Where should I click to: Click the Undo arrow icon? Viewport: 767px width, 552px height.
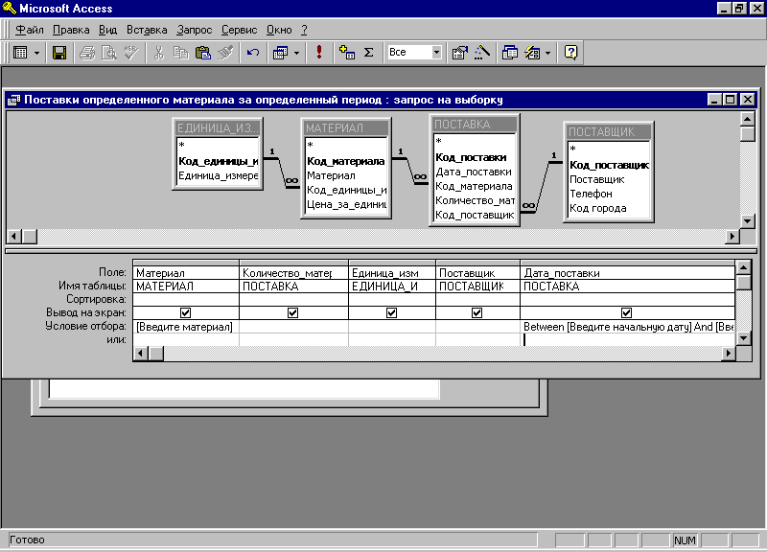pyautogui.click(x=253, y=53)
